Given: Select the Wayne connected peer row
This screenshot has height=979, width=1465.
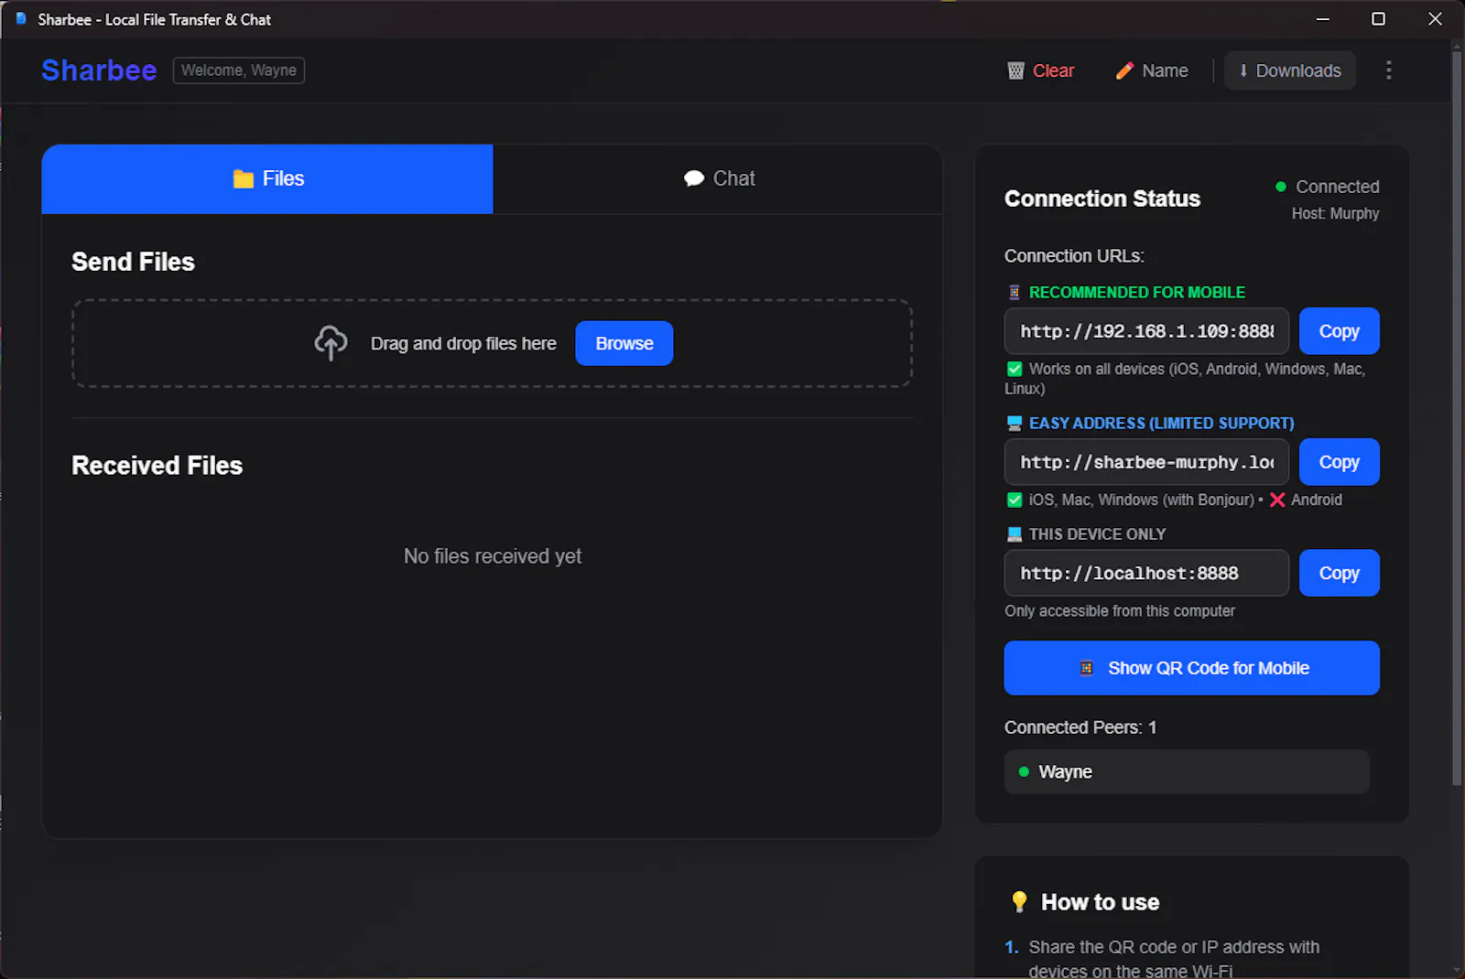Looking at the screenshot, I should tap(1187, 772).
